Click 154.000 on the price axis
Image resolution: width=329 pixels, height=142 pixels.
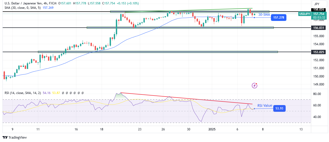tap(318, 44)
